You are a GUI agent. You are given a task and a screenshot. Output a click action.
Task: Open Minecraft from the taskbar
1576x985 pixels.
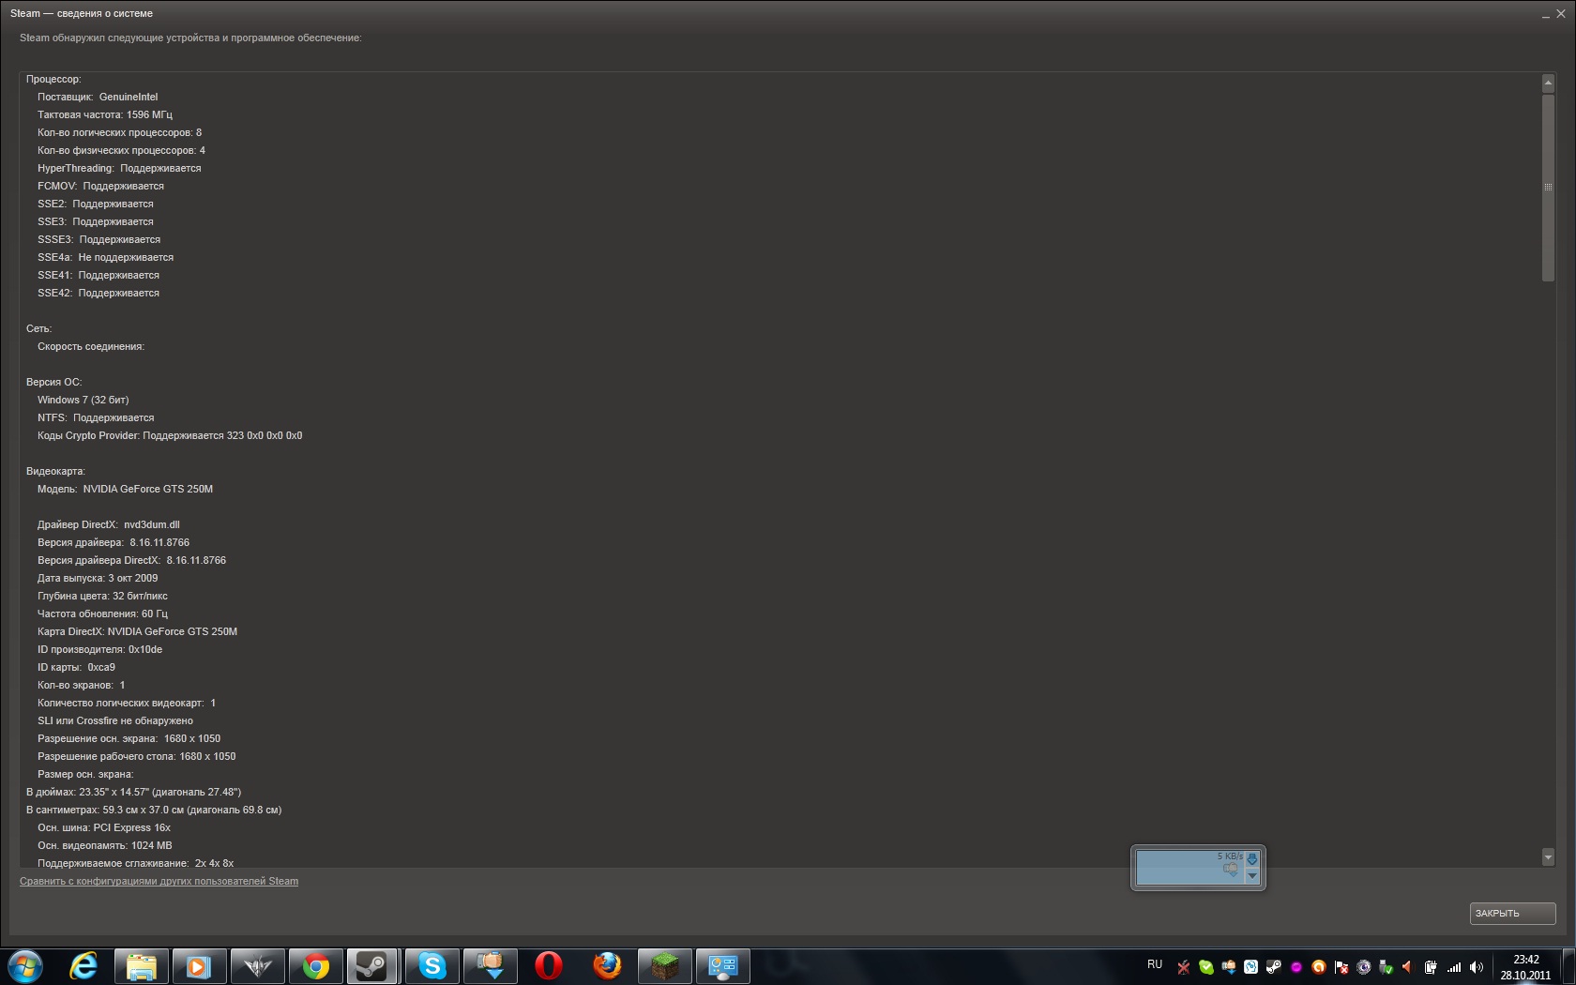pos(665,966)
